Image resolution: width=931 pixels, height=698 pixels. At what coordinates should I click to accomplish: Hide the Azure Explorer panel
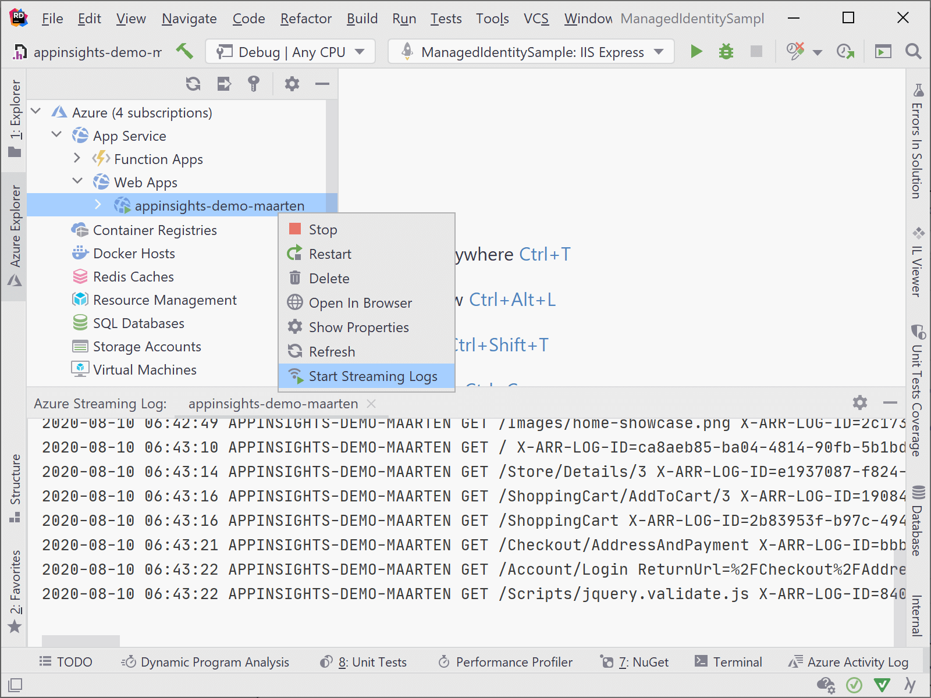pos(322,84)
